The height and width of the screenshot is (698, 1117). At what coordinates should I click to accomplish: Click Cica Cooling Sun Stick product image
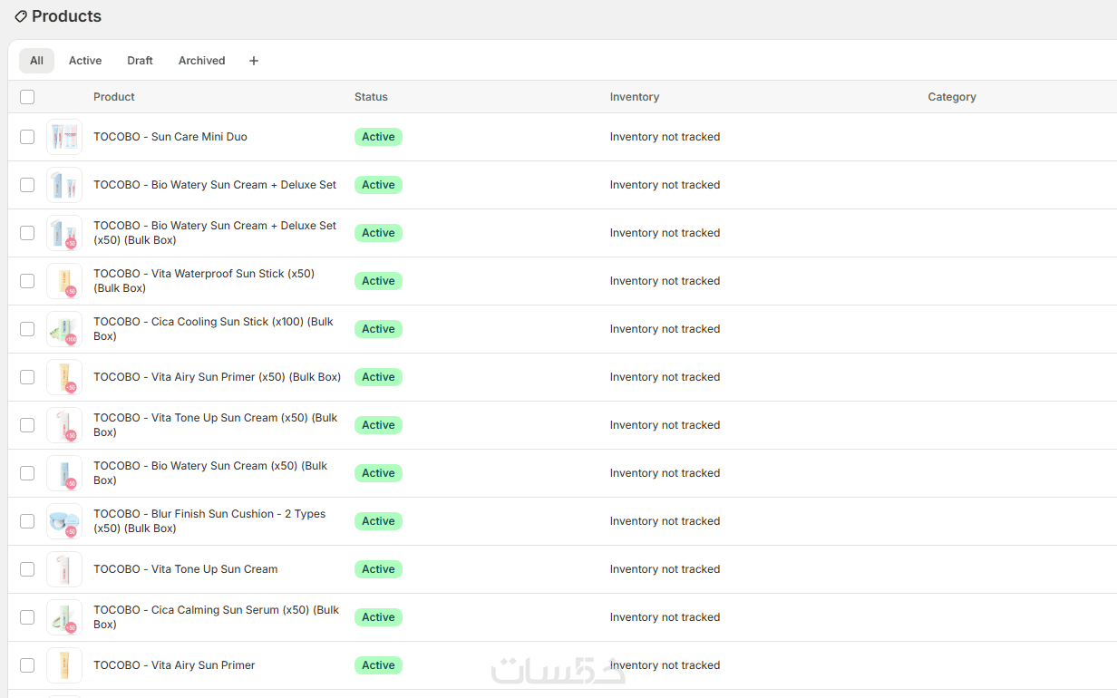click(64, 329)
